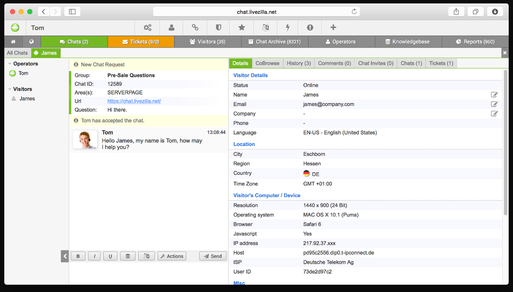
Task: Click the plus icon to add a new item
Action: [333, 27]
